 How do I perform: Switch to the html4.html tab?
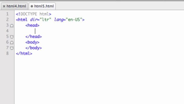(x=14, y=6)
